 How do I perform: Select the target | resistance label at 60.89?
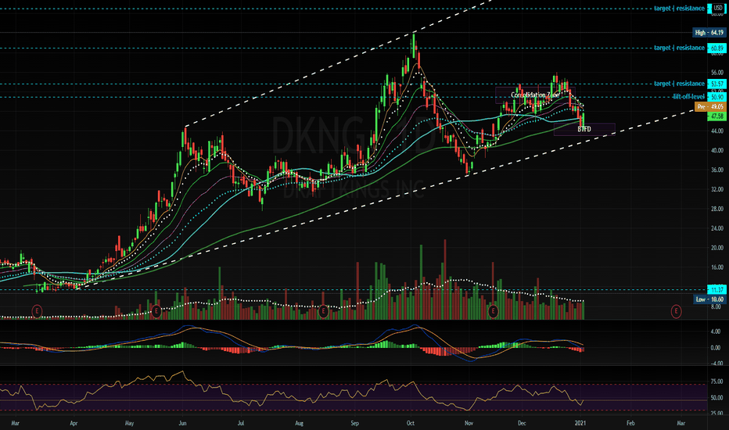coord(679,48)
